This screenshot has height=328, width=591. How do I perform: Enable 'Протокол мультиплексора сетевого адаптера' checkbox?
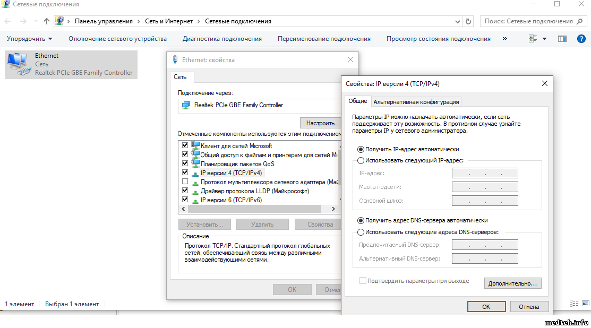pyautogui.click(x=185, y=182)
